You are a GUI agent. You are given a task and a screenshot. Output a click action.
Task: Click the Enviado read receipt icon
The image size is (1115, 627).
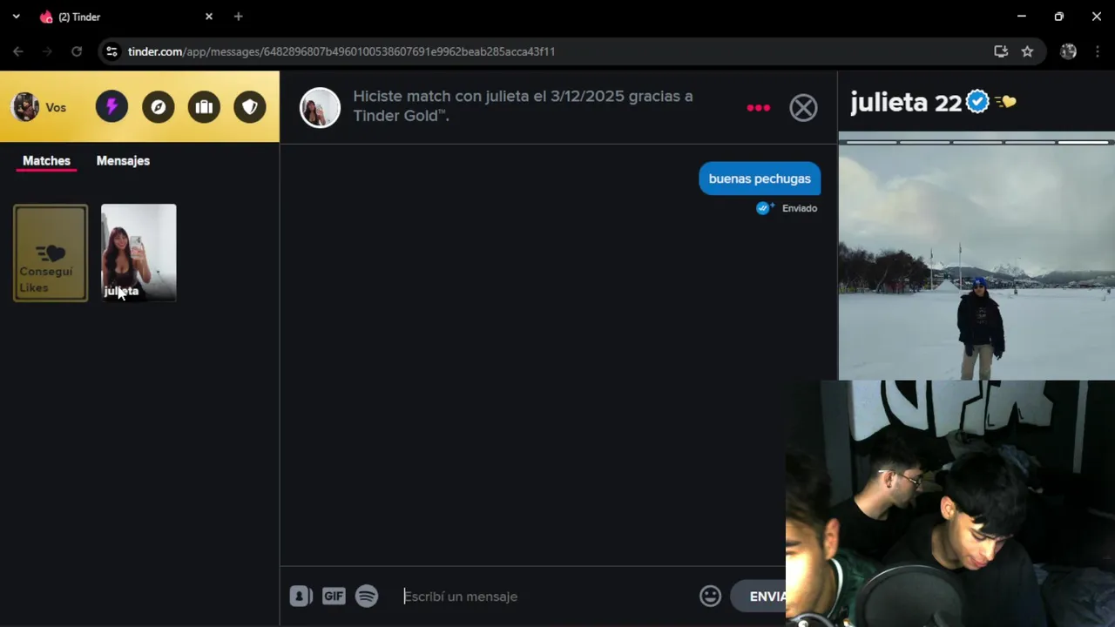(765, 208)
